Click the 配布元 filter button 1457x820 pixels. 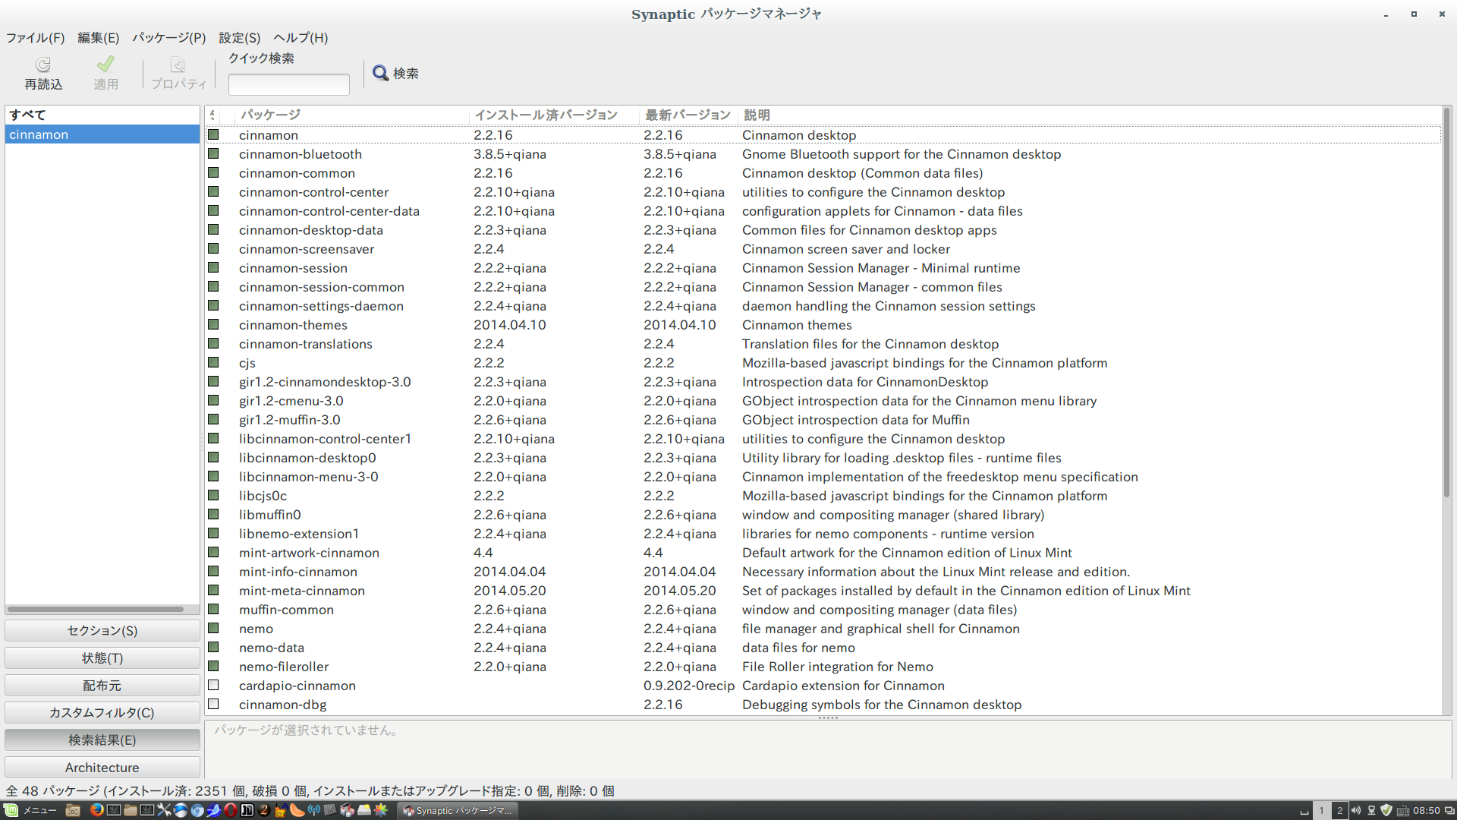(102, 686)
